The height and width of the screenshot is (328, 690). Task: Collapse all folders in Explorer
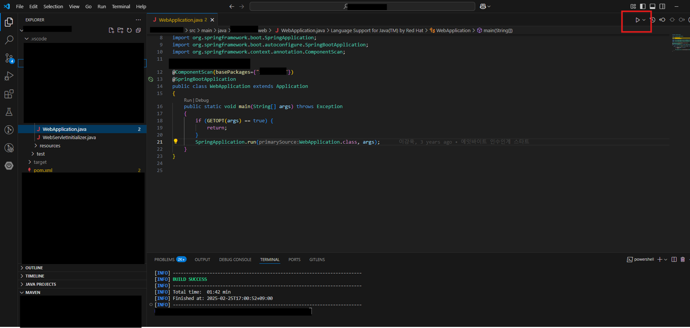(x=138, y=30)
